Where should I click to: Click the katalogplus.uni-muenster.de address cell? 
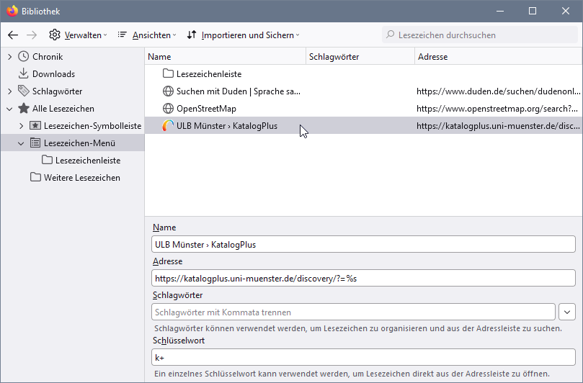498,126
